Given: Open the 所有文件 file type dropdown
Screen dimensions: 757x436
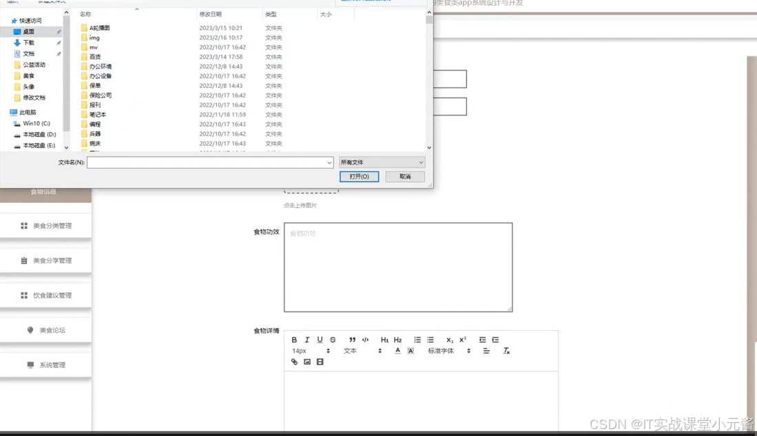Looking at the screenshot, I should click(x=382, y=162).
